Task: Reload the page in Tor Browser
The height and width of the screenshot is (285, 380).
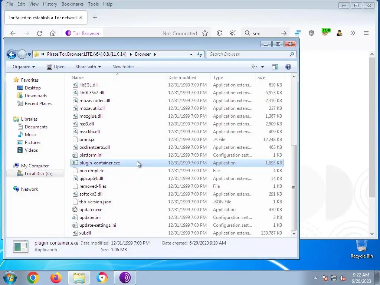Action: tap(40, 33)
